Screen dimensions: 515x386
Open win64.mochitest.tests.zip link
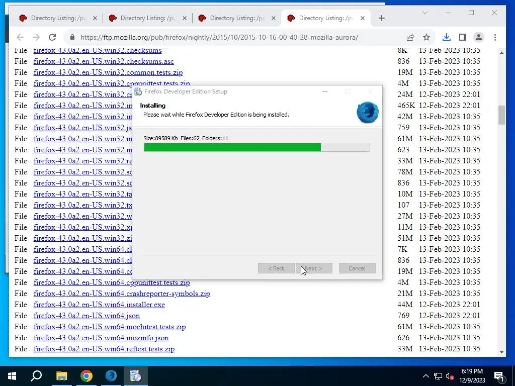pyautogui.click(x=110, y=327)
